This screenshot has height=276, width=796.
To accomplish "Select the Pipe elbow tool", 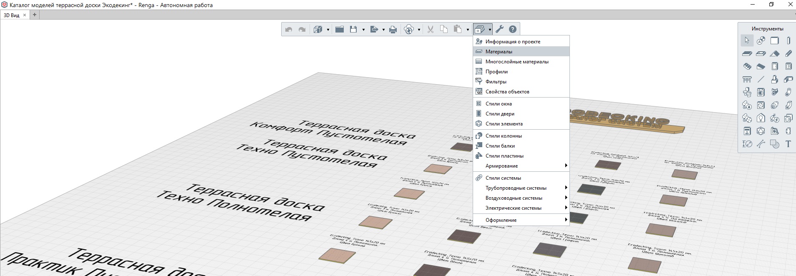I will pyautogui.click(x=788, y=92).
